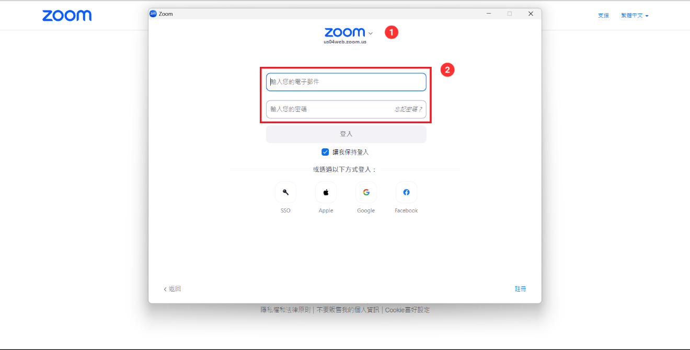690x350 pixels.
Task: Click the red annotation marker 2
Action: 447,69
